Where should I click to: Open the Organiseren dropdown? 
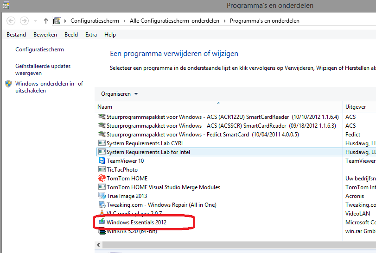coord(120,94)
